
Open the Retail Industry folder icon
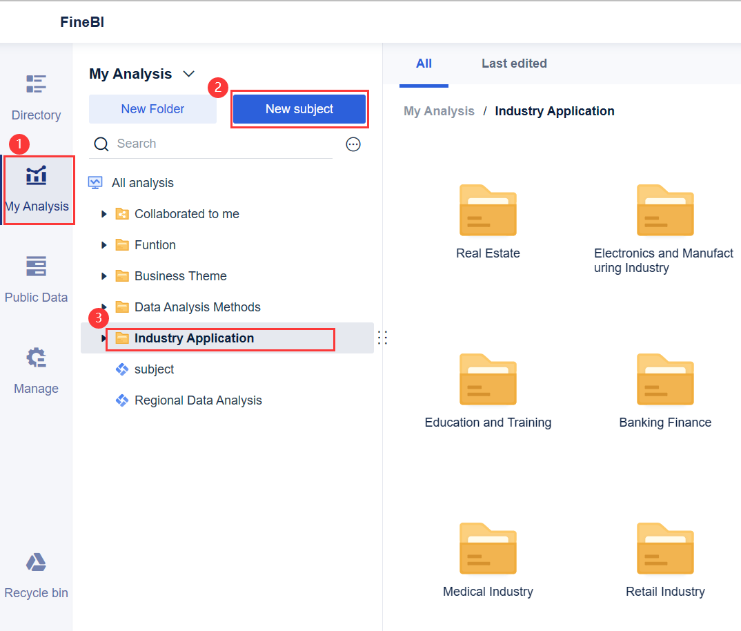[x=665, y=549]
